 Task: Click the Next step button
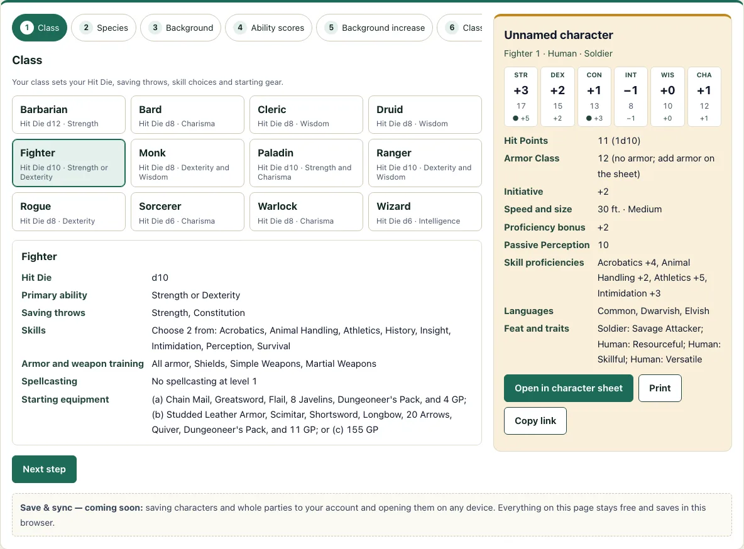pyautogui.click(x=44, y=469)
